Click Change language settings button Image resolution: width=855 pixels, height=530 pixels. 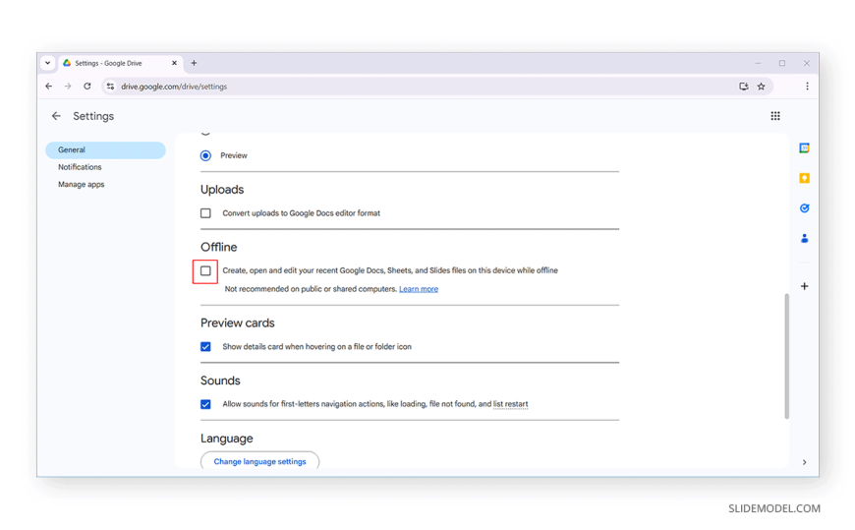(259, 461)
